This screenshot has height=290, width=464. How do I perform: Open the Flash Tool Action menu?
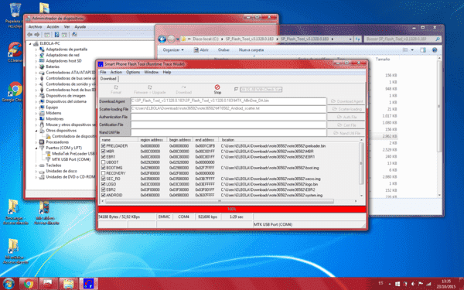(116, 72)
